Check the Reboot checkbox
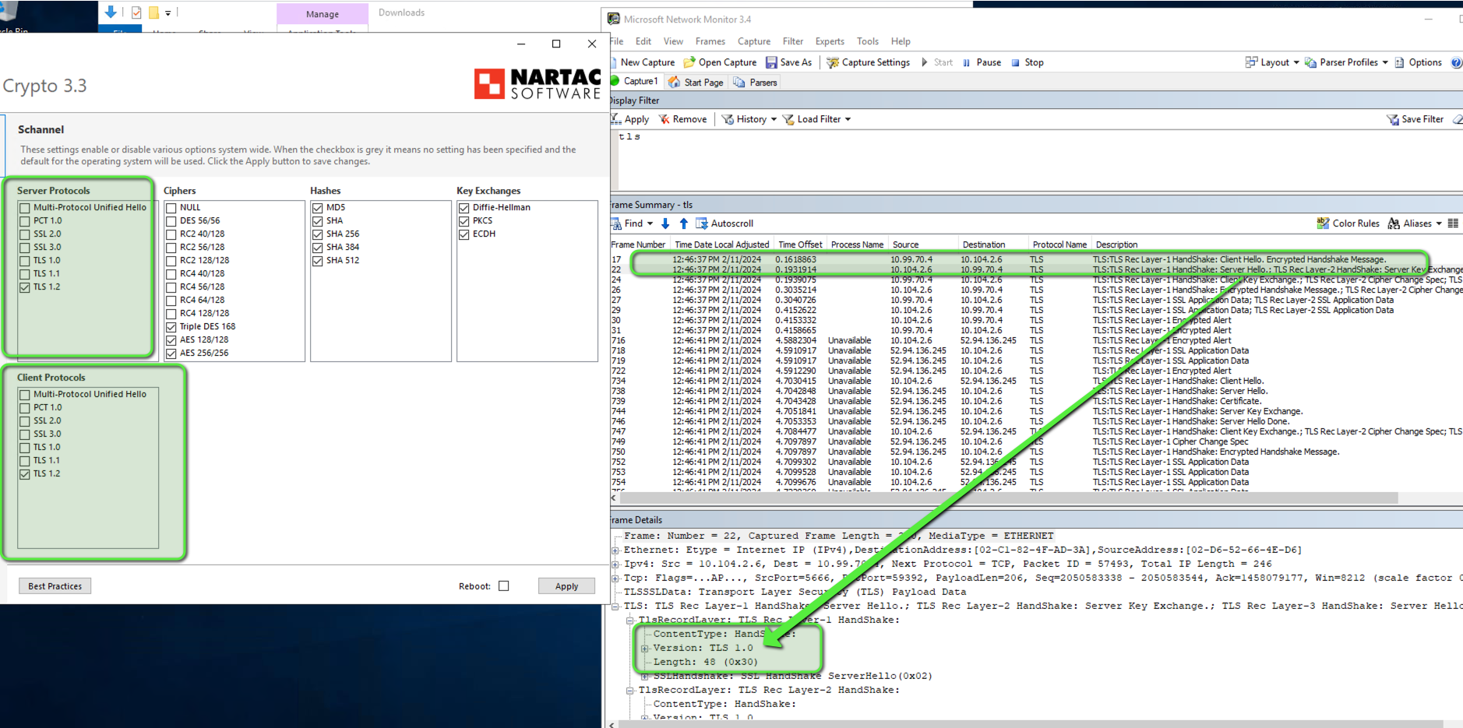The image size is (1463, 728). click(504, 586)
